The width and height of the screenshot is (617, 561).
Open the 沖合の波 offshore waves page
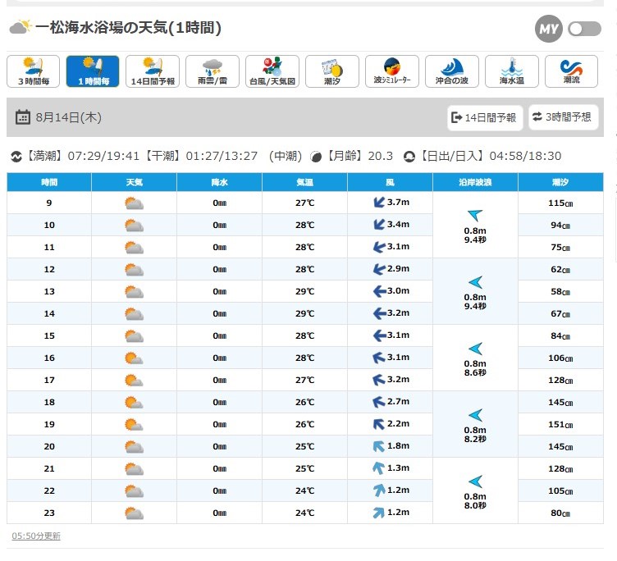(x=452, y=71)
